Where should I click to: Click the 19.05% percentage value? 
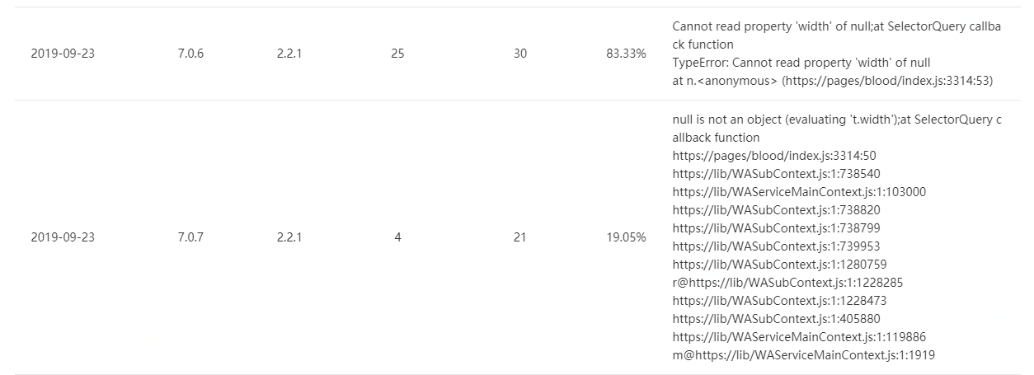[x=626, y=237]
